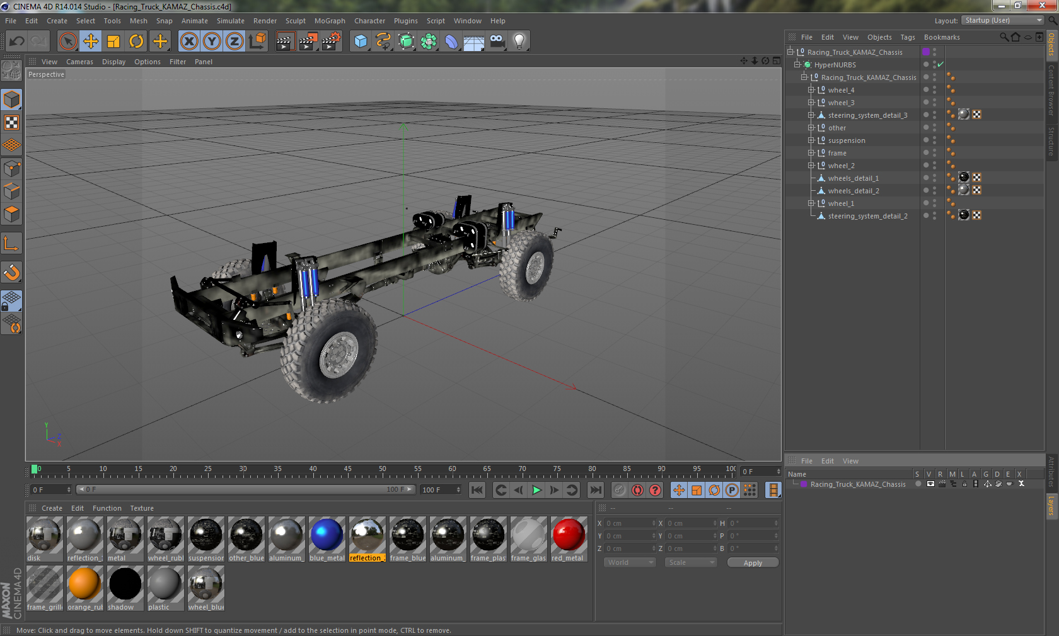Viewport: 1059px width, 636px height.
Task: Select the red_metal material swatch
Action: (x=569, y=539)
